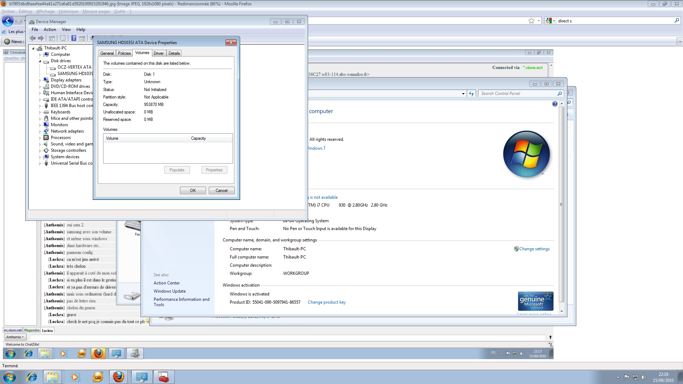
Task: Click the News bookmark globe icon
Action: 7,42
